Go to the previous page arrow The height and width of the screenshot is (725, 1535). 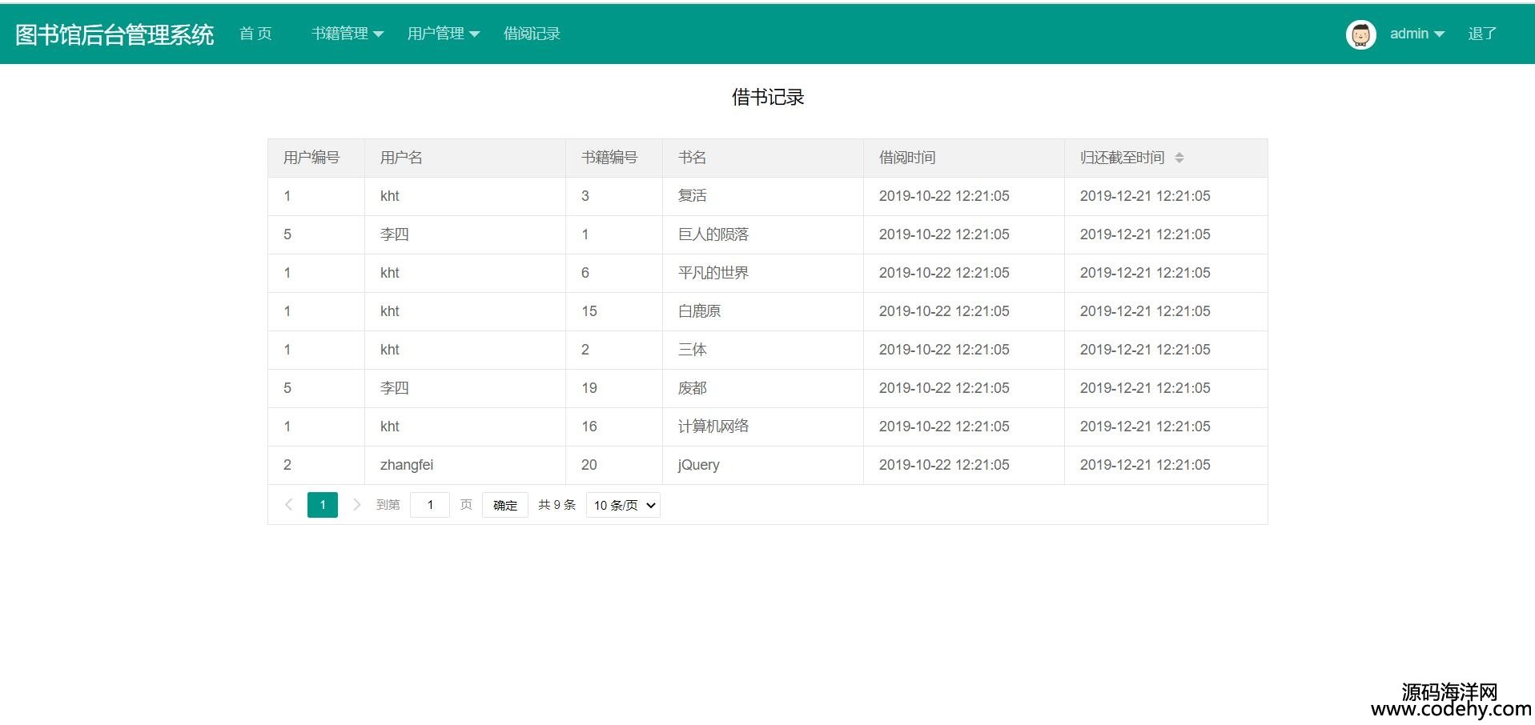(x=288, y=505)
